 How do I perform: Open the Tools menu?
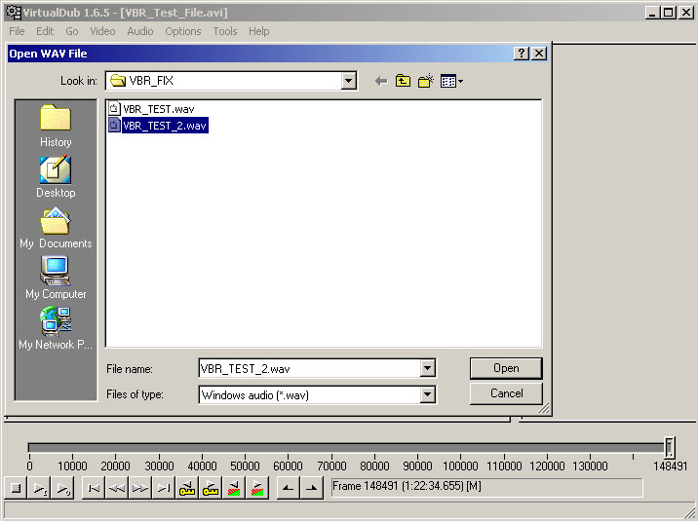click(x=225, y=31)
